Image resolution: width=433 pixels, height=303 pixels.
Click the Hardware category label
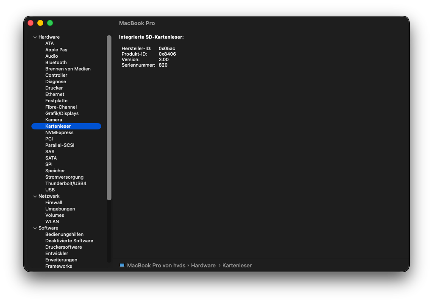click(x=49, y=37)
